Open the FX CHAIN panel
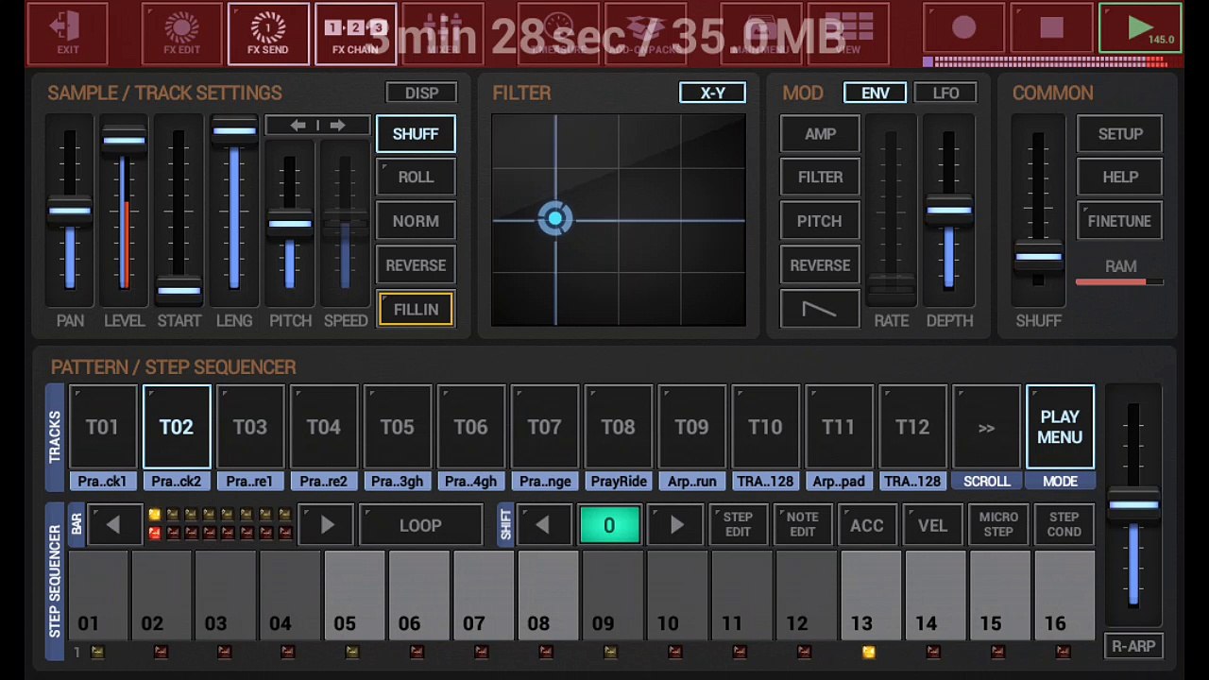Screen dimensions: 1209x680 [x=355, y=34]
